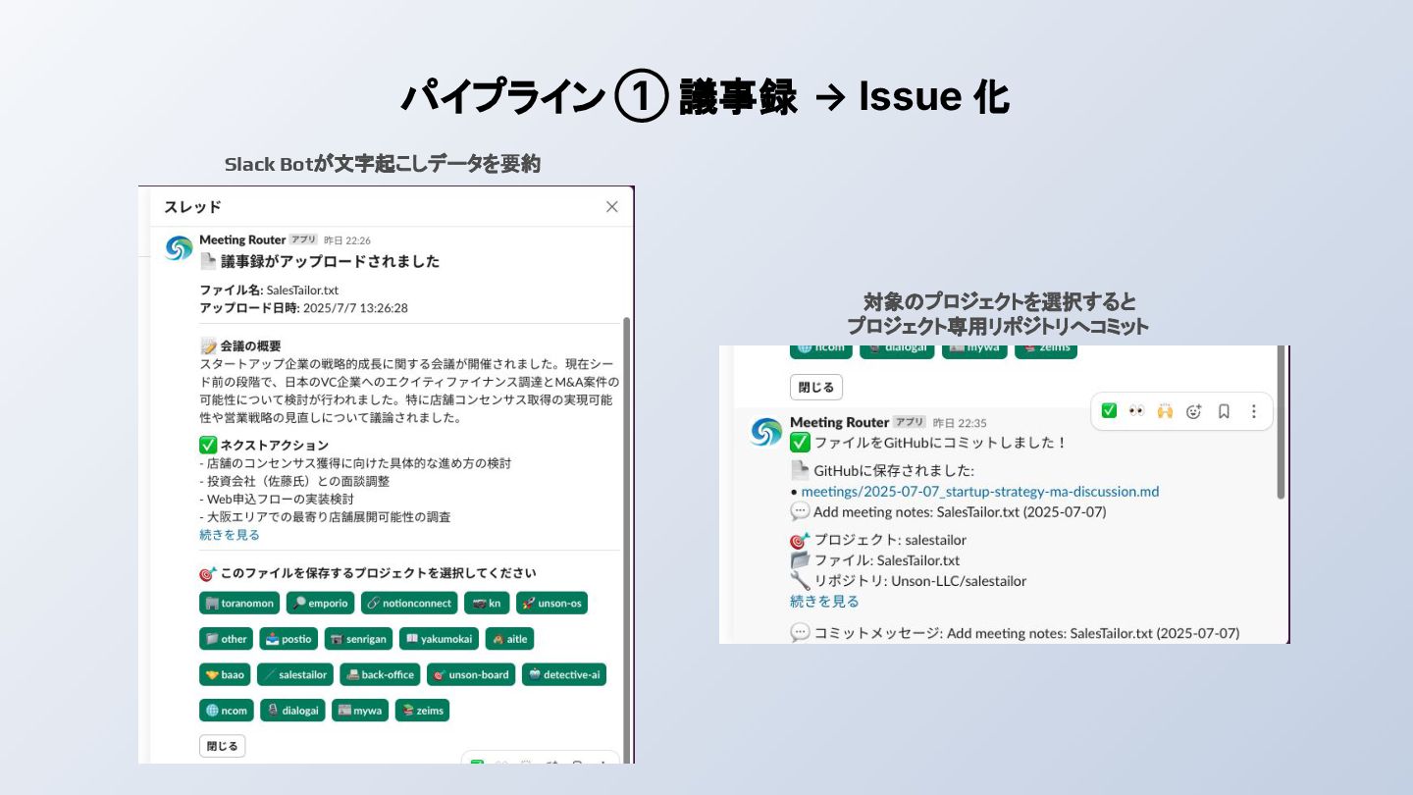This screenshot has height=795, width=1413.
Task: Click the Meeting Router name at 22:35
Action: 839,422
